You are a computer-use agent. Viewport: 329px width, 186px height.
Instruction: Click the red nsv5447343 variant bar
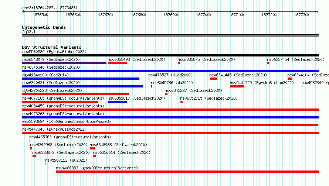(170, 133)
